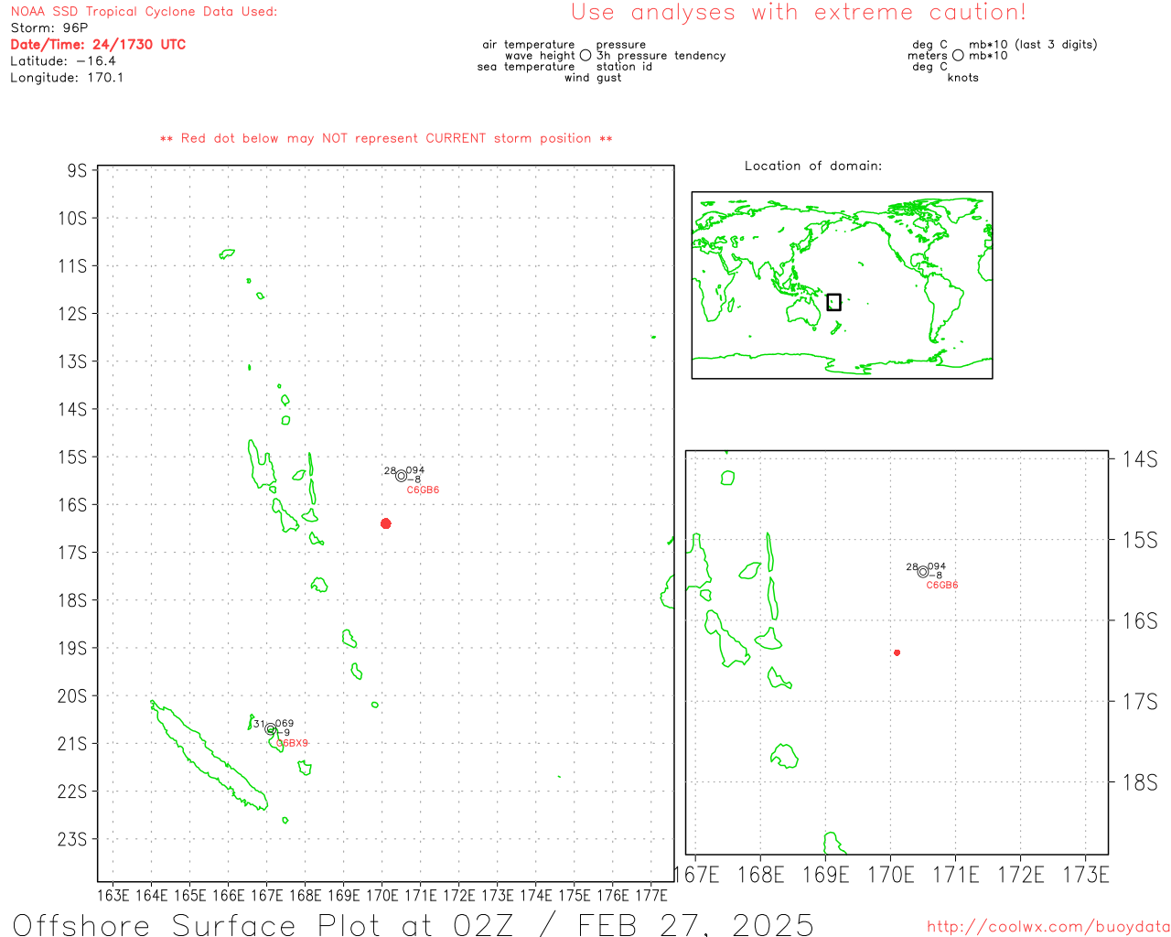Click the red C6BX9 station label
Screen dimensions: 1171x937
[x=293, y=744]
